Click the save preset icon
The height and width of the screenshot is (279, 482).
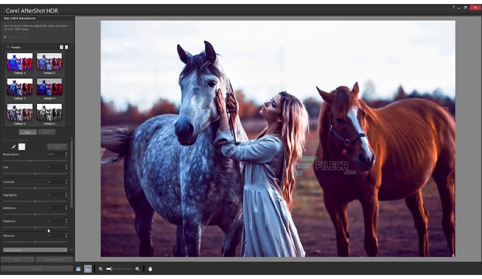pos(62,47)
